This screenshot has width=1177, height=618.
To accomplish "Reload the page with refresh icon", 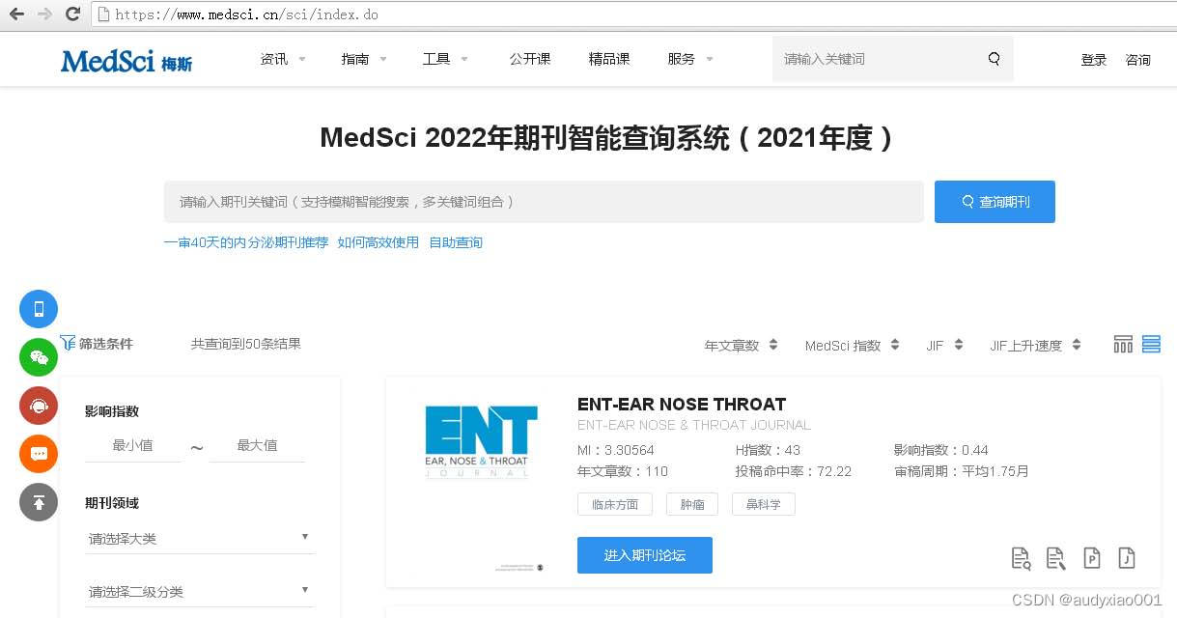I will tap(72, 14).
